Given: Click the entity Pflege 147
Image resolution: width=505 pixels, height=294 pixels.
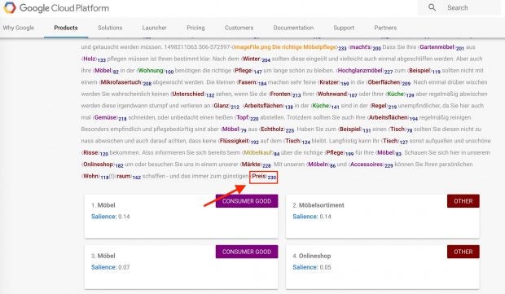Looking at the screenshot, I should pyautogui.click(x=248, y=71).
